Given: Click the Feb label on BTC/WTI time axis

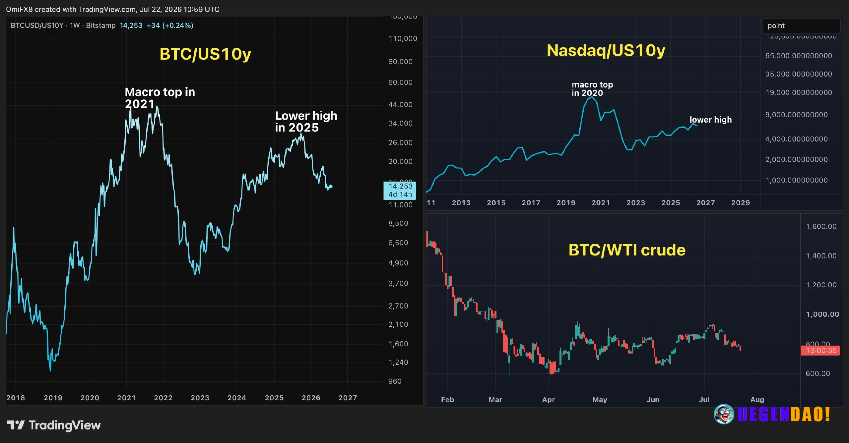Looking at the screenshot, I should (447, 400).
